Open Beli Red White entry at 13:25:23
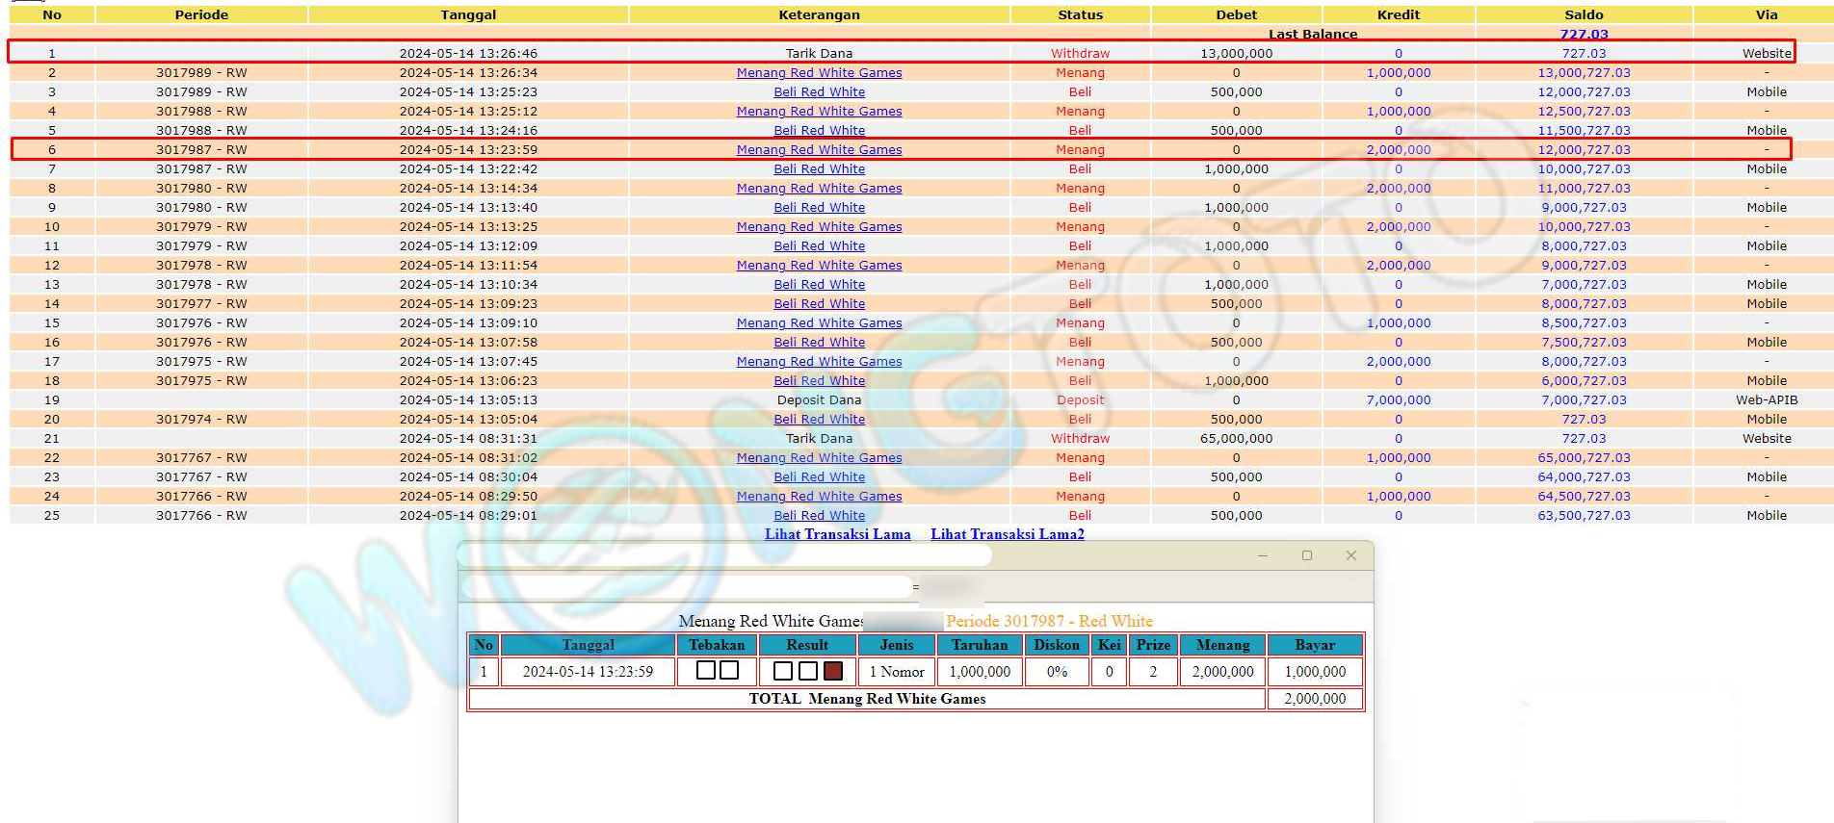This screenshot has width=1834, height=823. 819,92
